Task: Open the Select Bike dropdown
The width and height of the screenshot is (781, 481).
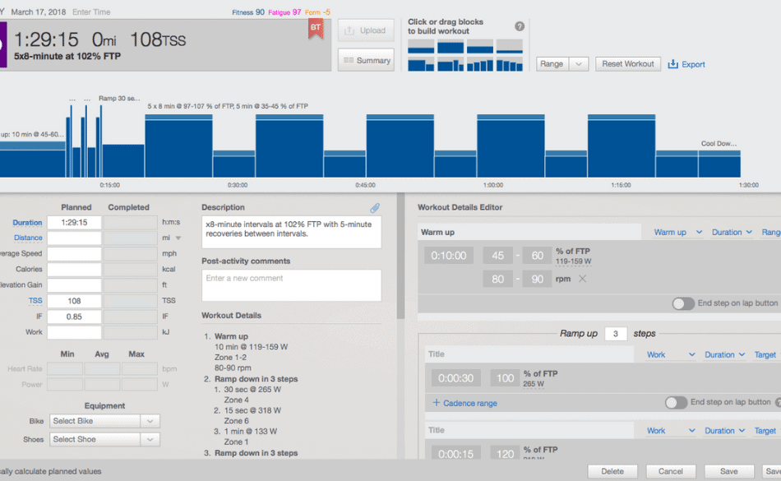Action: point(104,421)
